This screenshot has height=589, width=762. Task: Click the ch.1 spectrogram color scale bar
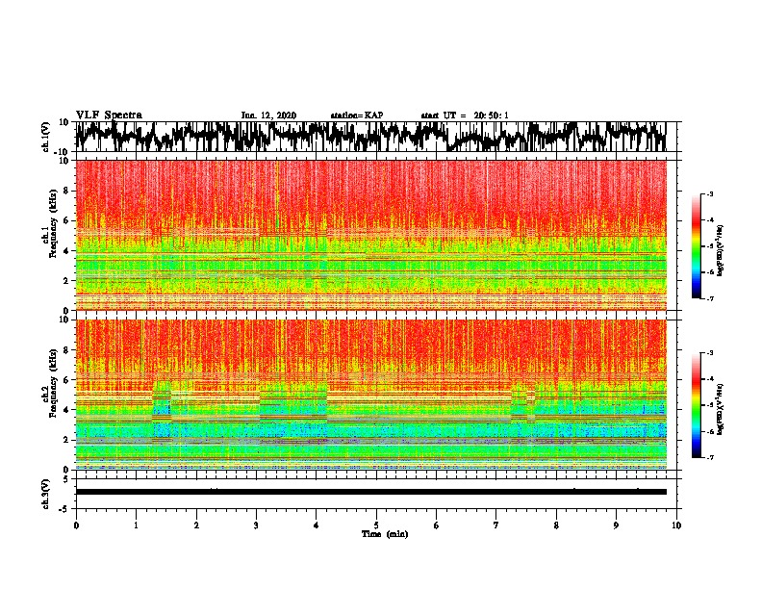(x=696, y=246)
